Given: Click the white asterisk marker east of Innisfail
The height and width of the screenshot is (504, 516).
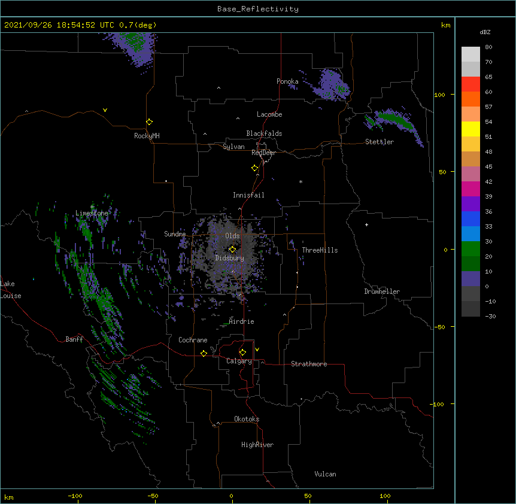Looking at the screenshot, I should (301, 181).
